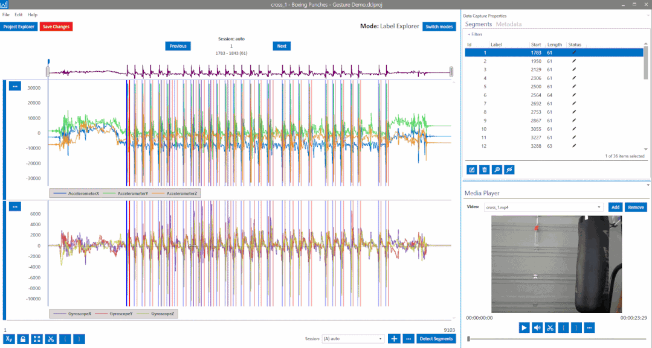Click the zoom-to-segment magnifier icon

pos(497,170)
